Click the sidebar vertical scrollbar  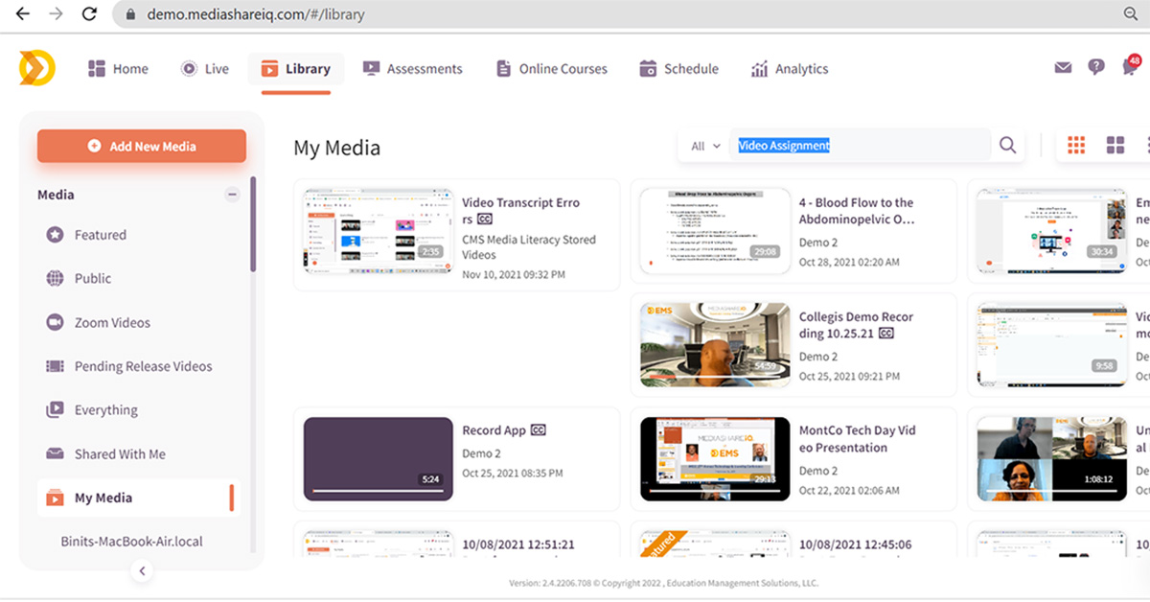253,224
